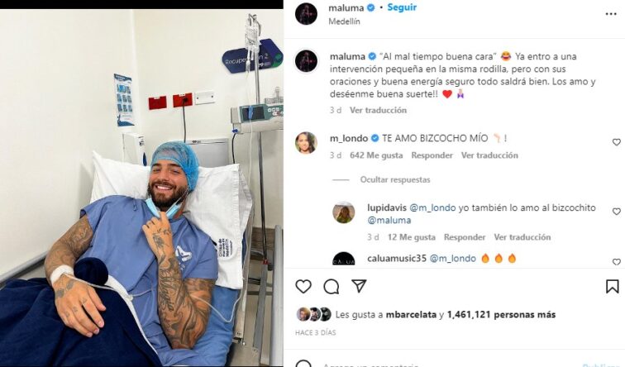The image size is (625, 367).
Task: Show translation of m_londo's comment
Action: point(489,155)
